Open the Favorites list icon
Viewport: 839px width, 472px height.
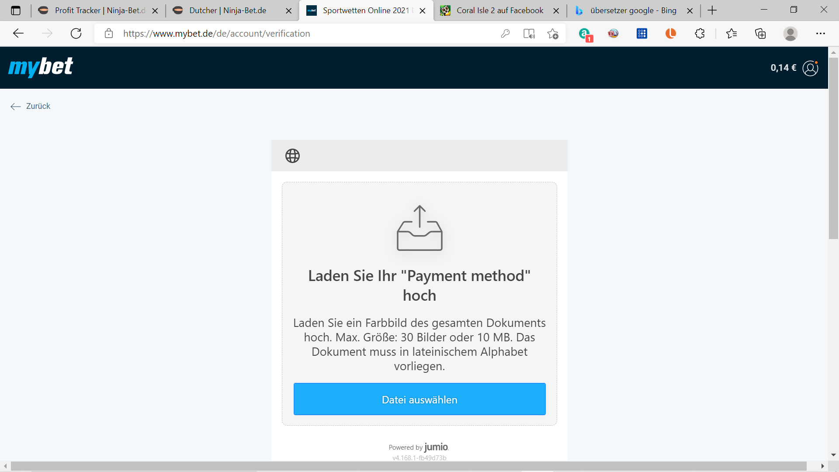732,34
